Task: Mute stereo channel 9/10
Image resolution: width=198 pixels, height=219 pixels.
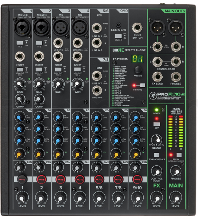Action: point(137,179)
